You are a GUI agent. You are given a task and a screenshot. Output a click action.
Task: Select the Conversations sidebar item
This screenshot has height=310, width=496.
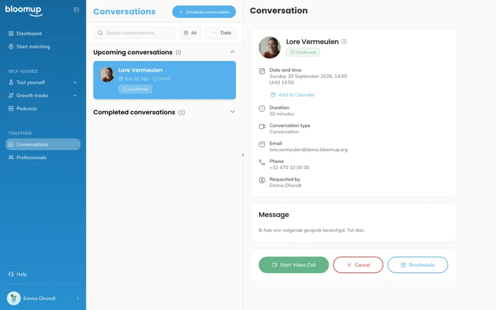tap(43, 144)
